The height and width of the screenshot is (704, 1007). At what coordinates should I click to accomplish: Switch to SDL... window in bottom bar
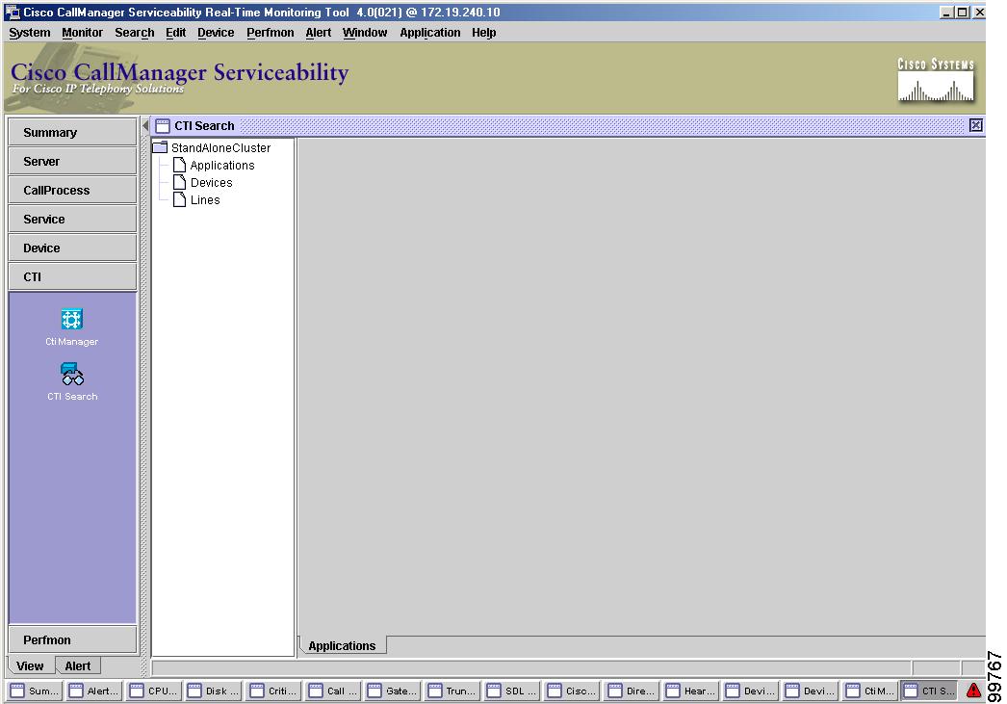[512, 691]
